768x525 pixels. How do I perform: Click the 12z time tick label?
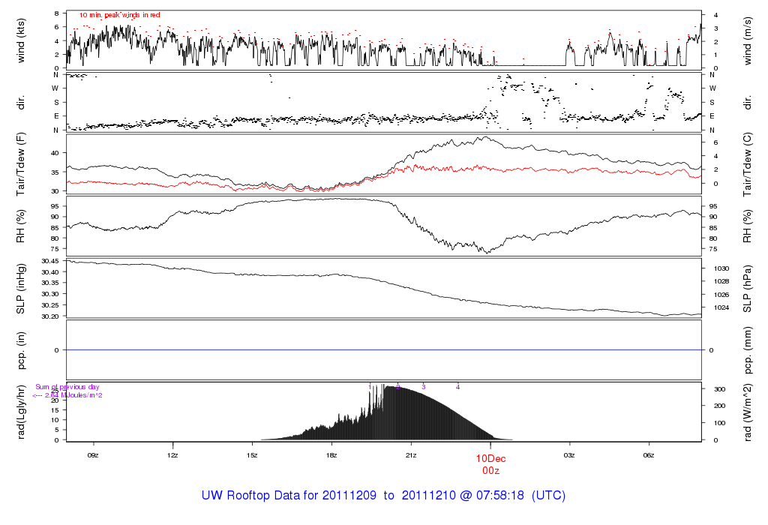(x=172, y=454)
